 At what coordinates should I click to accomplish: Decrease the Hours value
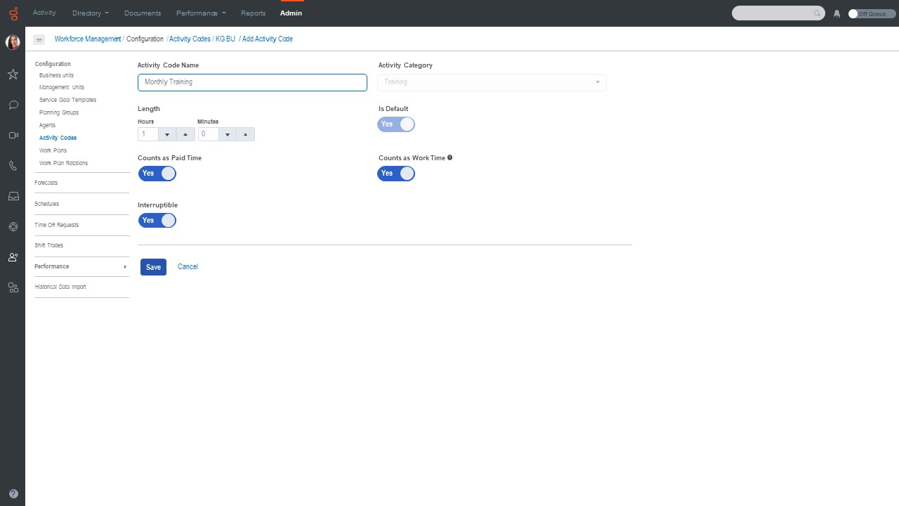[167, 134]
